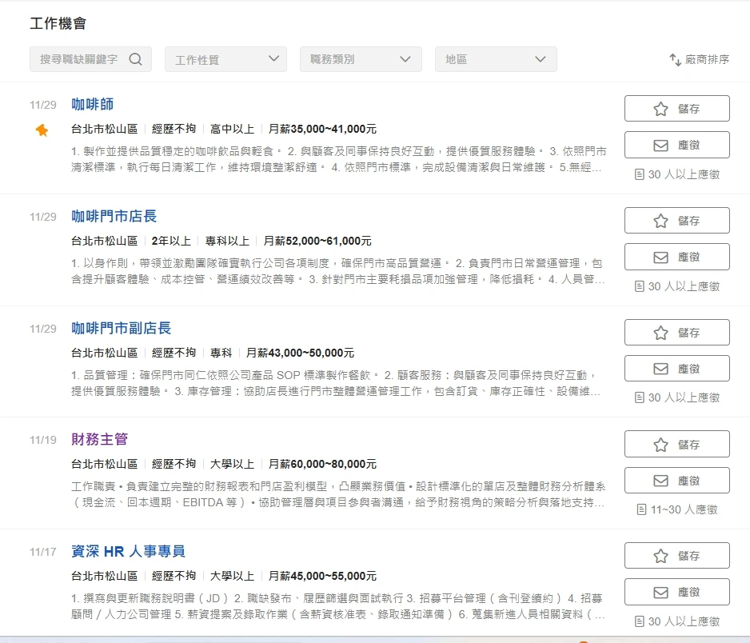This screenshot has width=750, height=643.
Task: Click the orange star badge beside 咖啡師
Action: tap(42, 130)
